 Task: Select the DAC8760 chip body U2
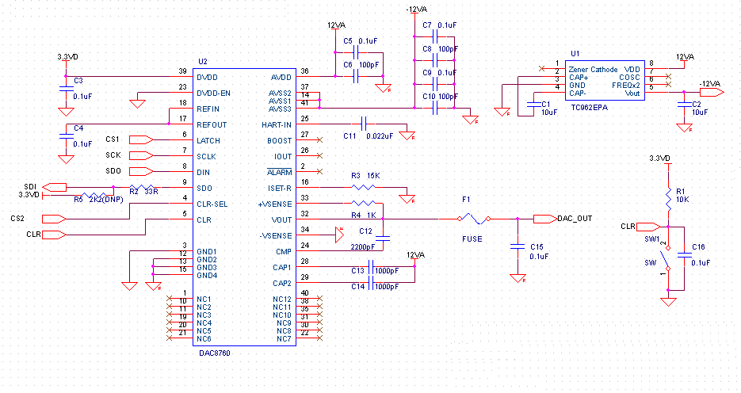[x=244, y=207]
